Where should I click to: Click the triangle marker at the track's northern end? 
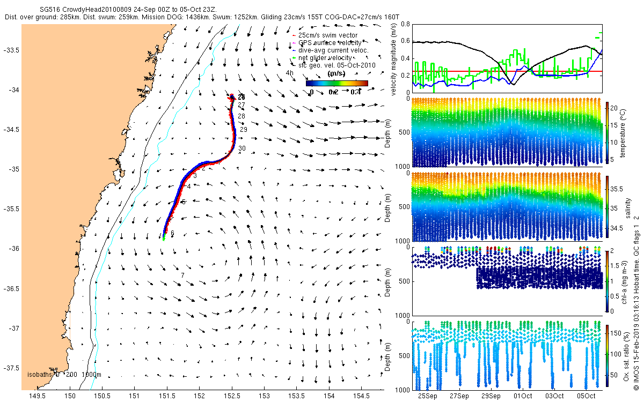click(x=232, y=96)
